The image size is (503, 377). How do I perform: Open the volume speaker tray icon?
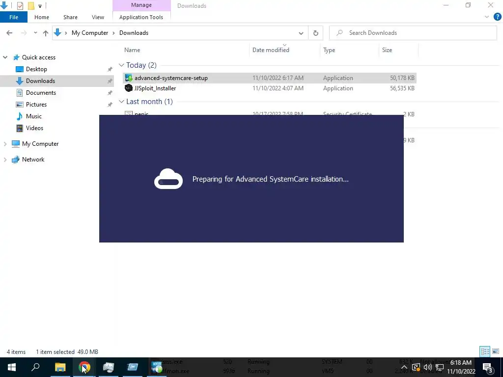pos(428,367)
